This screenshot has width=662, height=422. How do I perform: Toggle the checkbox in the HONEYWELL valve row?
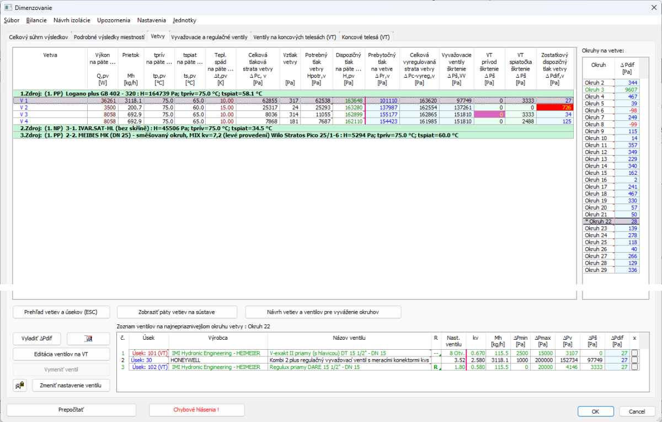634,360
